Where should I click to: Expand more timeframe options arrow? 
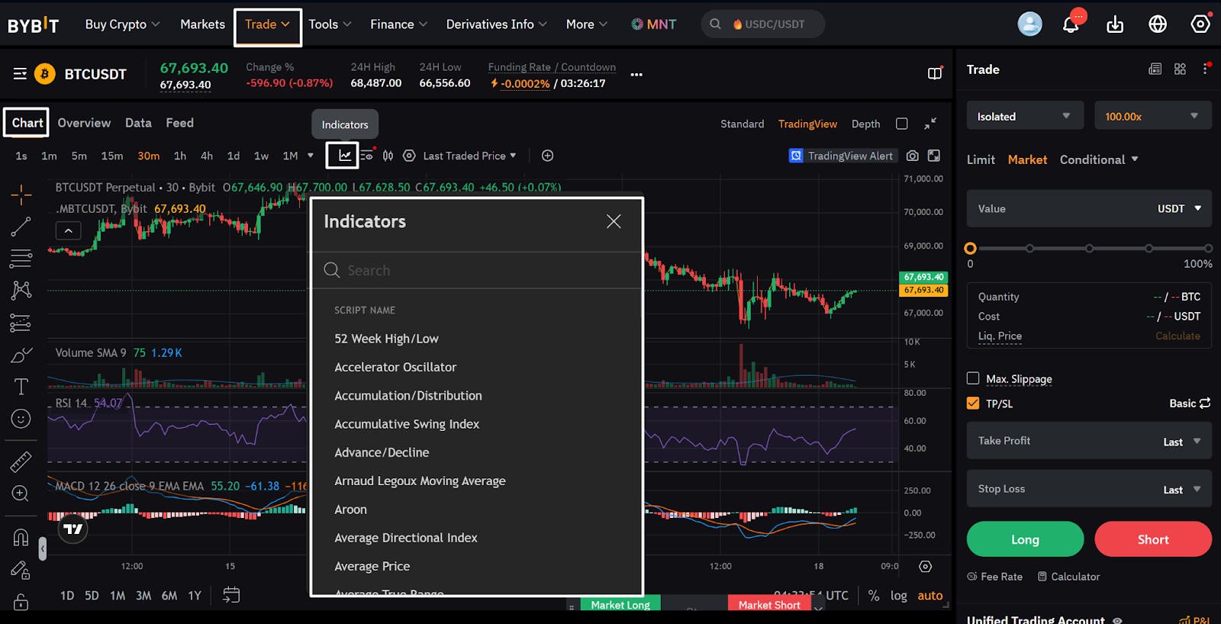click(311, 156)
